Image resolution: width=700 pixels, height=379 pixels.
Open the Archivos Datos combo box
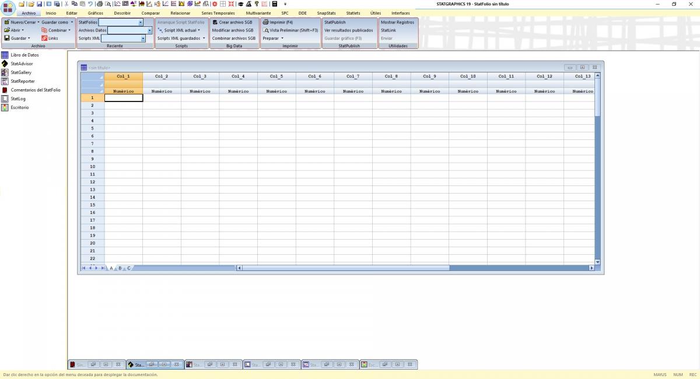149,30
